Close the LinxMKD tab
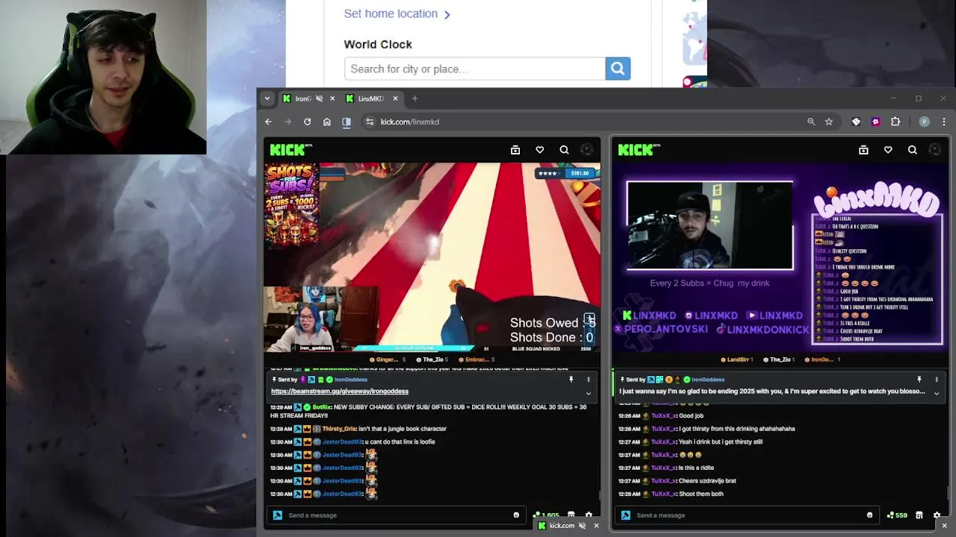Screen dimensions: 956x537 (x=395, y=98)
